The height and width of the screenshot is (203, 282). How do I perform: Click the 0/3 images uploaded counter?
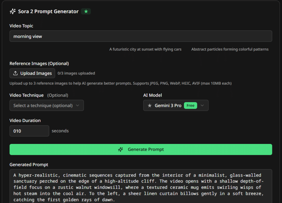76,73
